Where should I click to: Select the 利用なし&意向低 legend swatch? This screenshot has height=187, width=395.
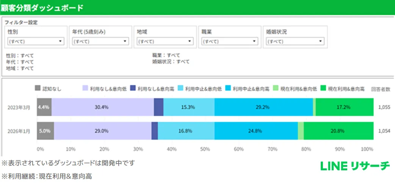(x=85, y=89)
